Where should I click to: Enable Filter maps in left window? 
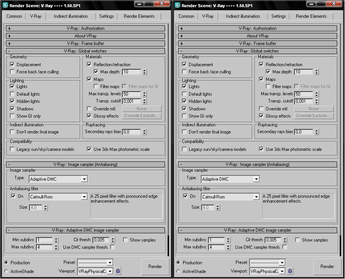[x=96, y=87]
